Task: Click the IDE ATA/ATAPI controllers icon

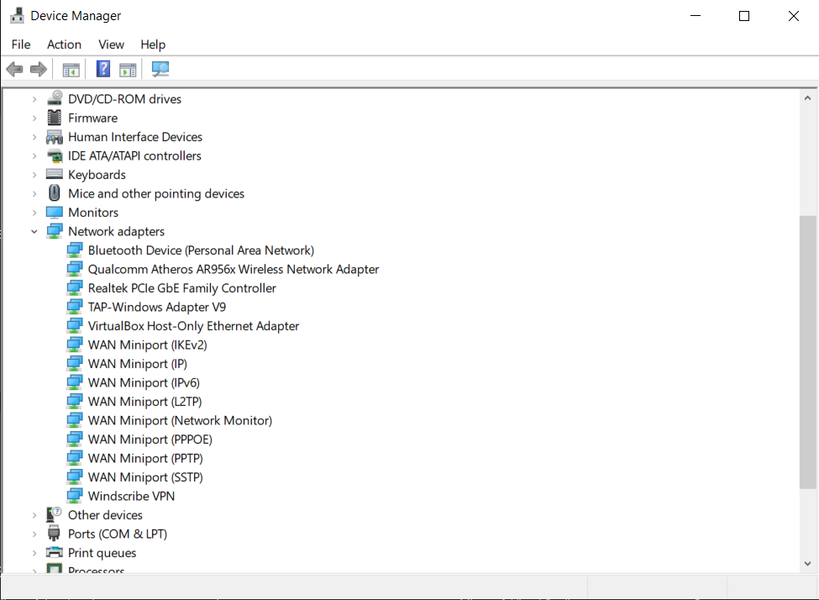Action: click(x=55, y=155)
